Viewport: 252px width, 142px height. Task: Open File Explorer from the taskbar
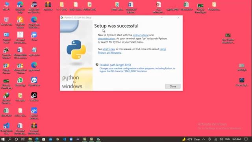(30, 139)
